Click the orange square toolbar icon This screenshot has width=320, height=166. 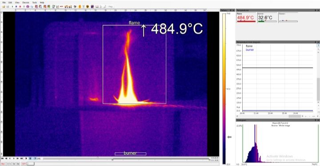[x=80, y=7]
